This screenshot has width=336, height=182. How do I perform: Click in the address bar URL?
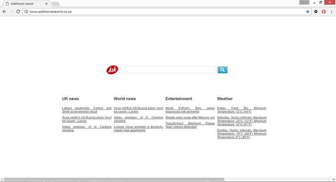click(50, 12)
